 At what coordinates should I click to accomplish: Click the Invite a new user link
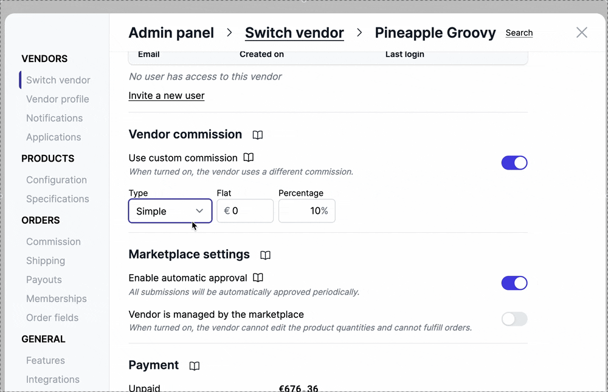[x=166, y=95]
